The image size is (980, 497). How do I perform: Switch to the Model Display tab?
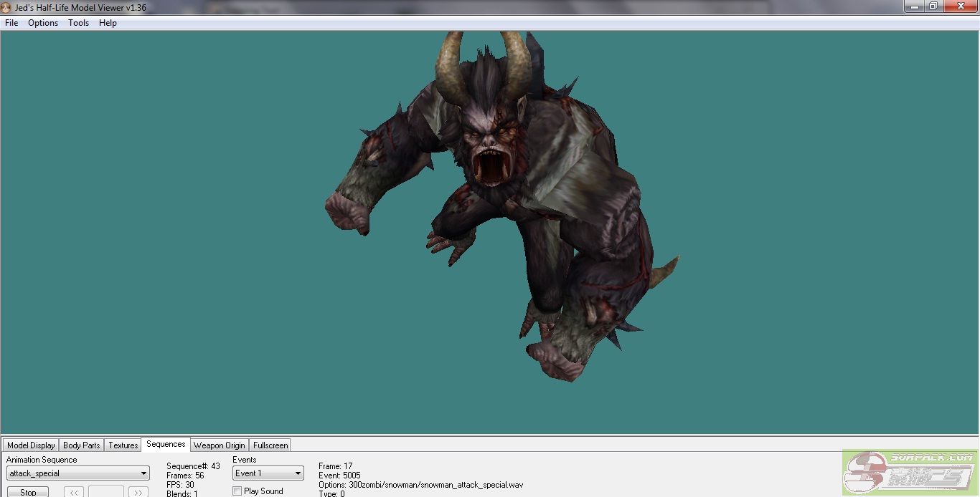click(x=31, y=445)
